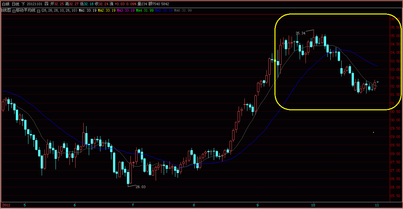Click the month 6 time axis label

(75, 205)
